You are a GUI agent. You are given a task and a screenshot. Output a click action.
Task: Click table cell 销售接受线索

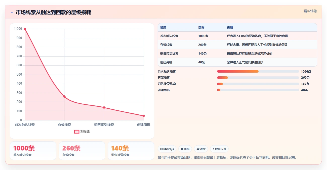[x=169, y=54]
